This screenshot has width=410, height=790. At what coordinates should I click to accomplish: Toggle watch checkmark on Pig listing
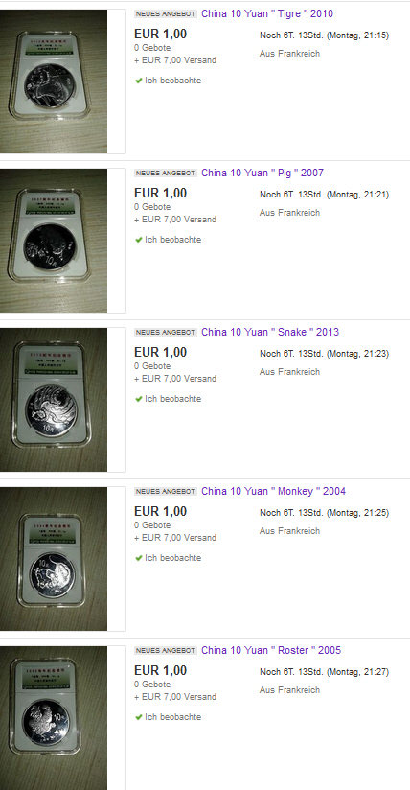click(x=139, y=240)
